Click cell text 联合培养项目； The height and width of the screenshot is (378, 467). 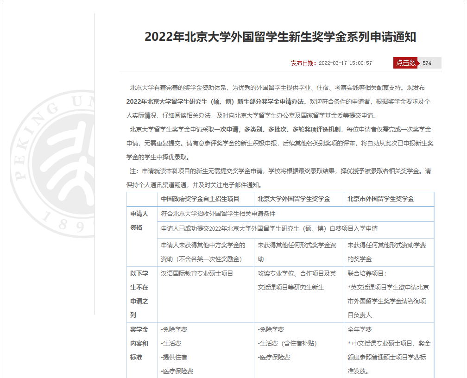tap(367, 273)
